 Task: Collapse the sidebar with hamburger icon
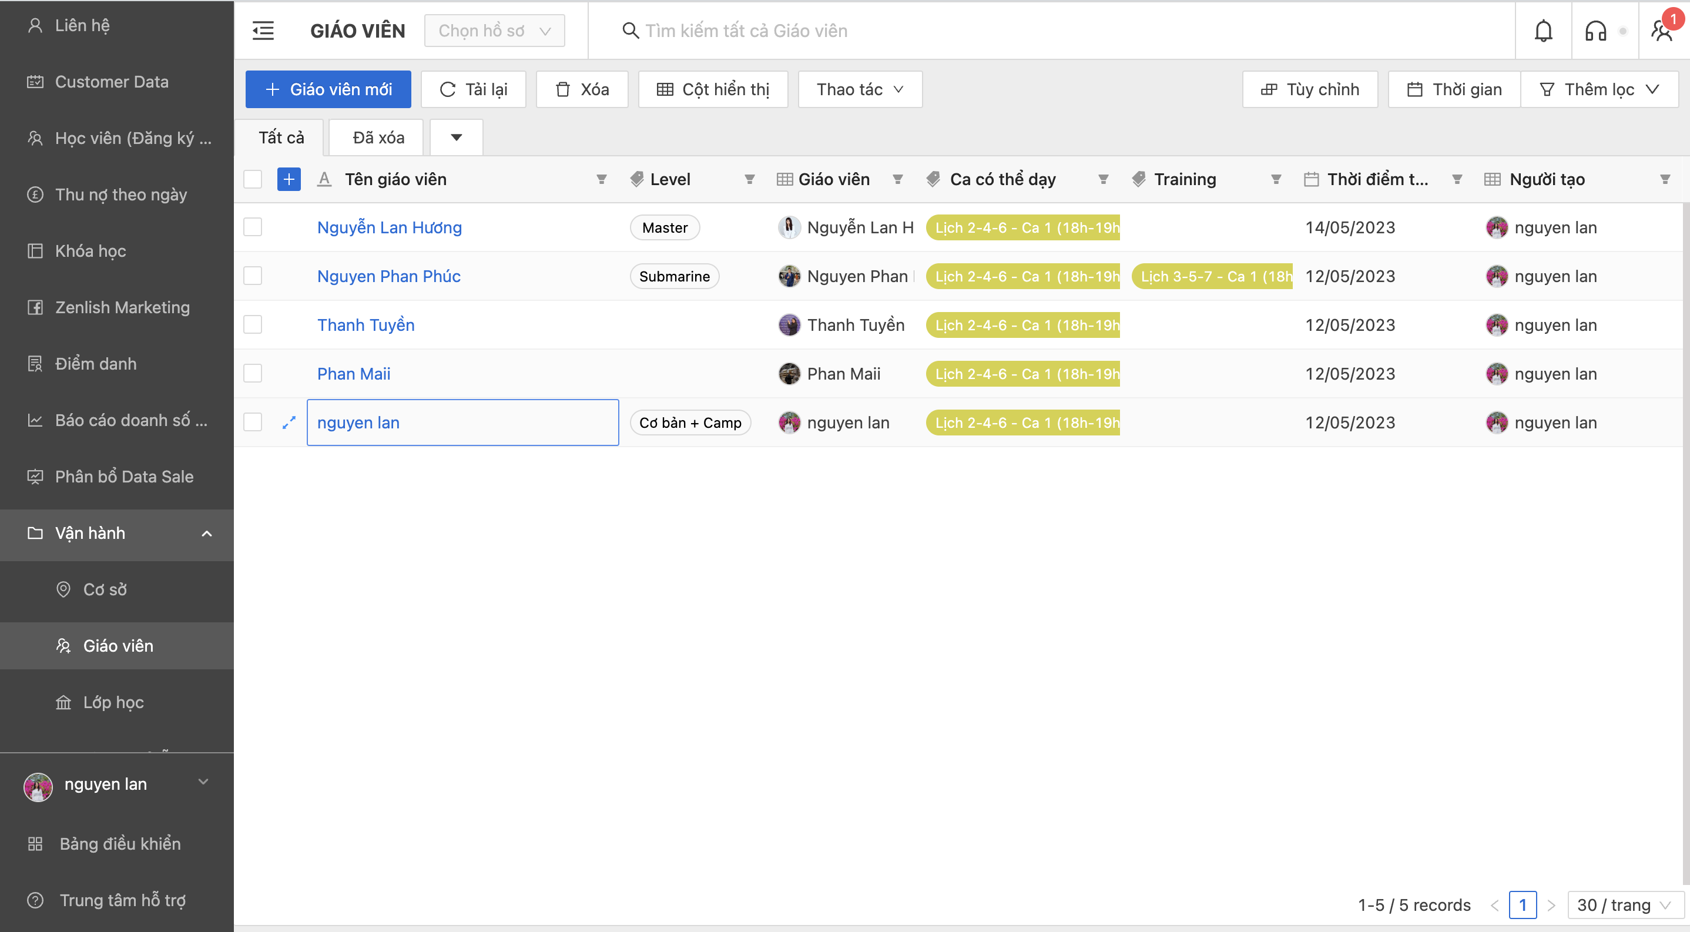[263, 31]
